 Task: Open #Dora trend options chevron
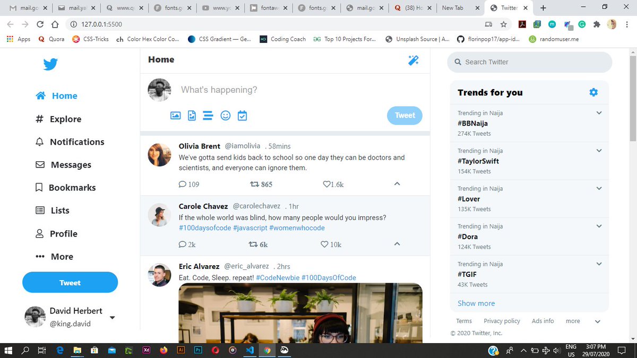coord(599,226)
